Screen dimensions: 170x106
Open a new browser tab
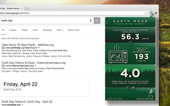click(27, 8)
